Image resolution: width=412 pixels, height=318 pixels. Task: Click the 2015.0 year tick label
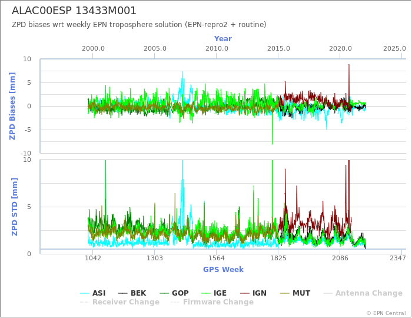click(278, 49)
